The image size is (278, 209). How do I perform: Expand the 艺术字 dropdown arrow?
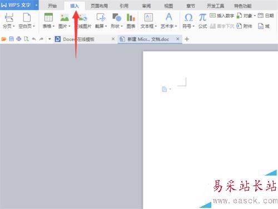(x=176, y=26)
